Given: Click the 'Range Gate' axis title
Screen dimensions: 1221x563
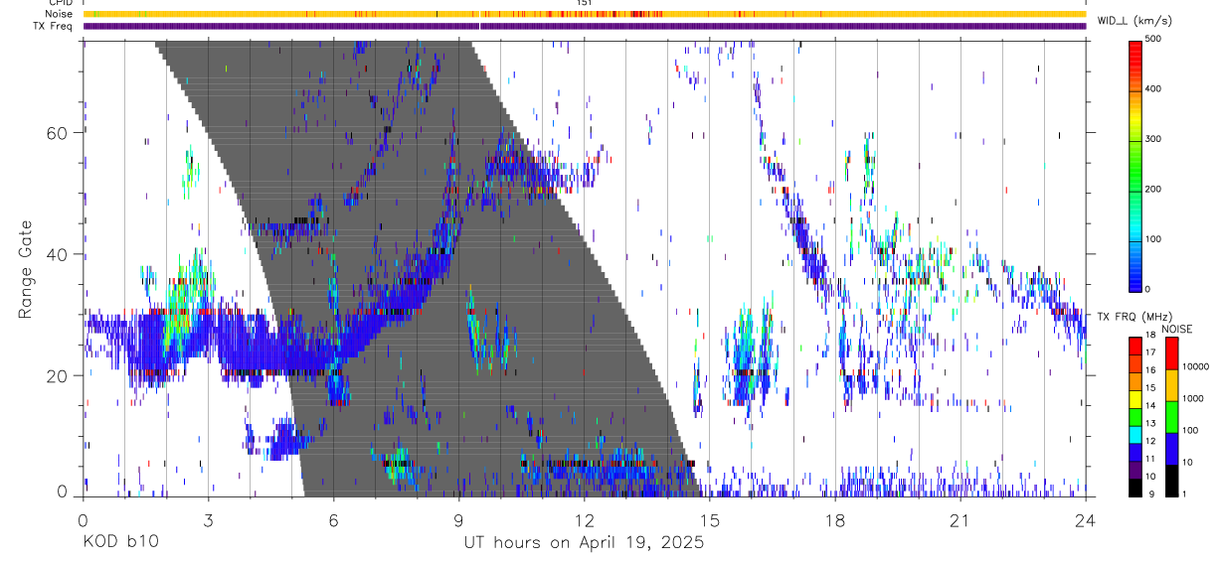Looking at the screenshot, I should [x=25, y=269].
